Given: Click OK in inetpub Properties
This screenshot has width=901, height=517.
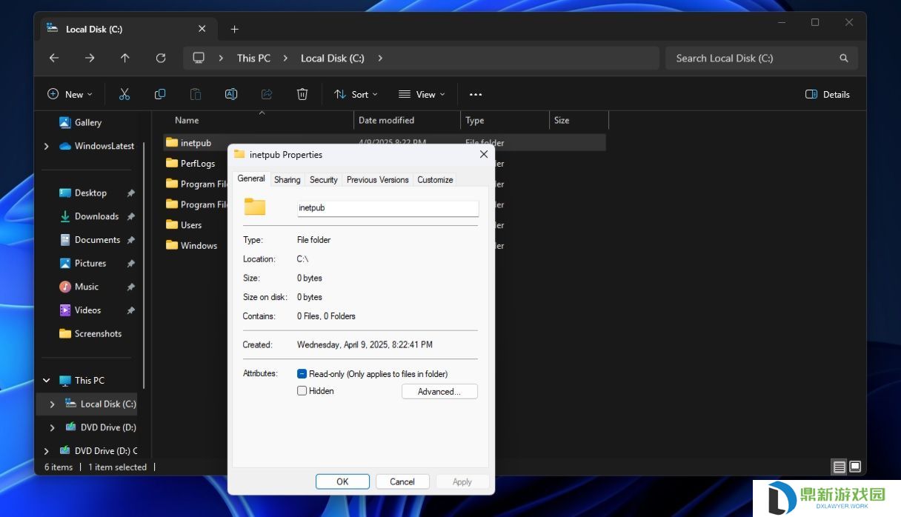Looking at the screenshot, I should click(342, 481).
